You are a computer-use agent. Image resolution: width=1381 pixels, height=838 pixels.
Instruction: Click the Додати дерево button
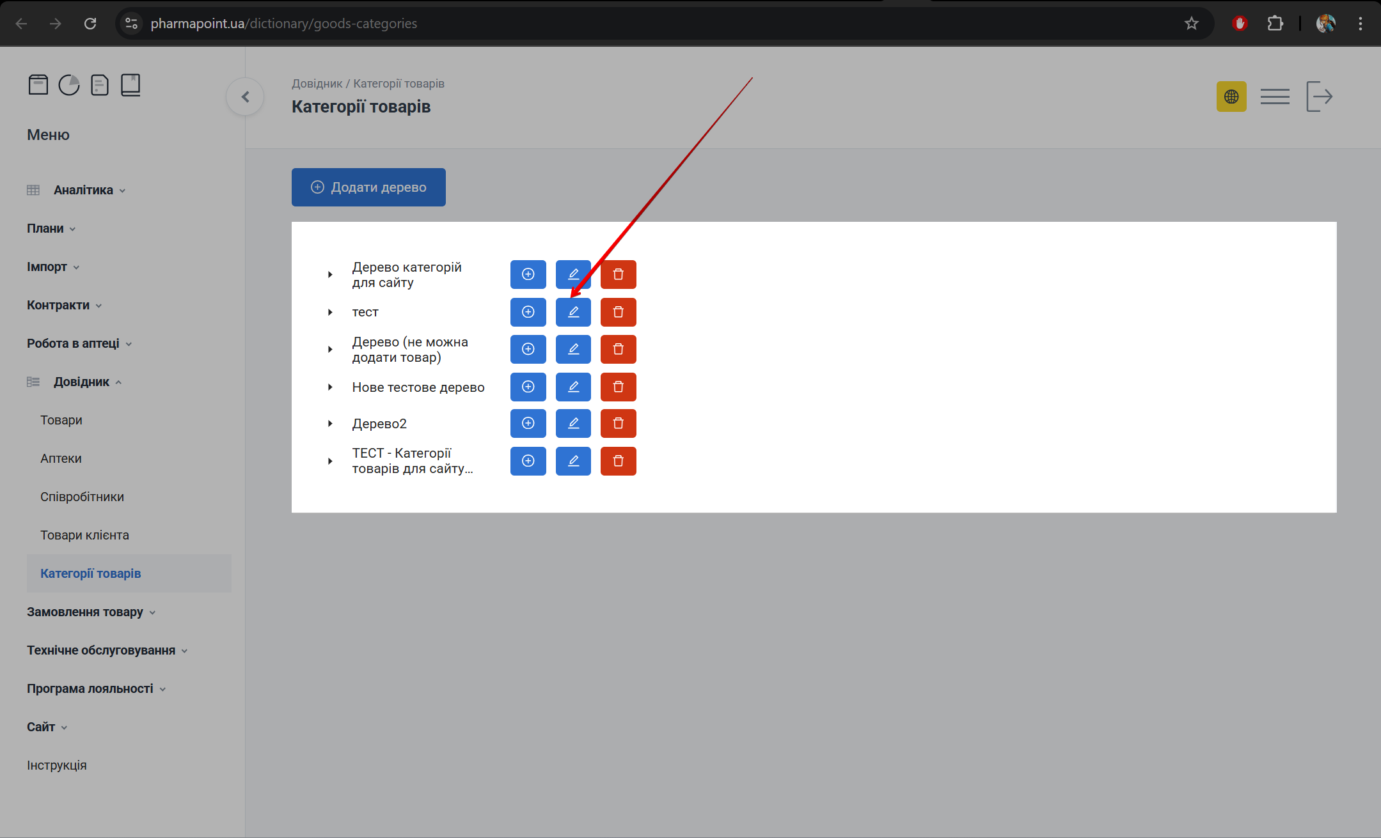(x=368, y=187)
